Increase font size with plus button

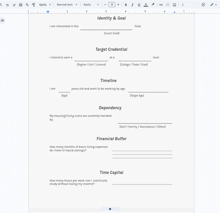tap(118, 5)
